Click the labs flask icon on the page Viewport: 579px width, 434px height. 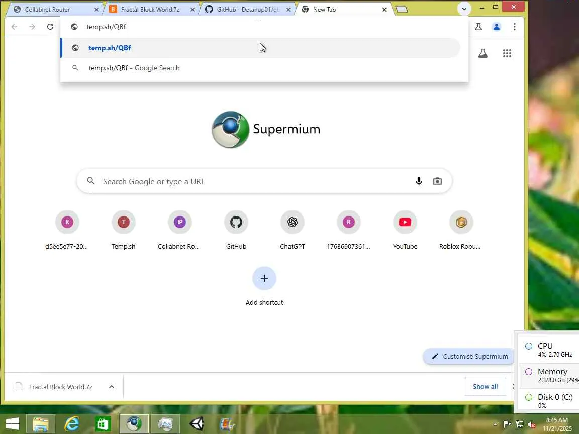(482, 53)
